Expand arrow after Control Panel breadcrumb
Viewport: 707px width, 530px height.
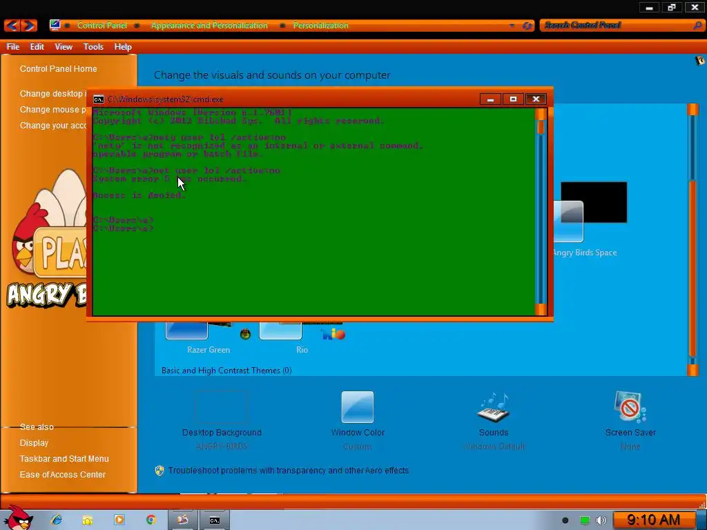[x=137, y=26]
